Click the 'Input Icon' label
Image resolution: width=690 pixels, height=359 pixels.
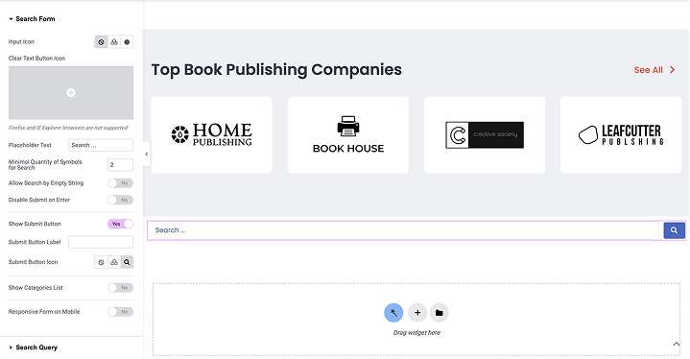pos(21,42)
